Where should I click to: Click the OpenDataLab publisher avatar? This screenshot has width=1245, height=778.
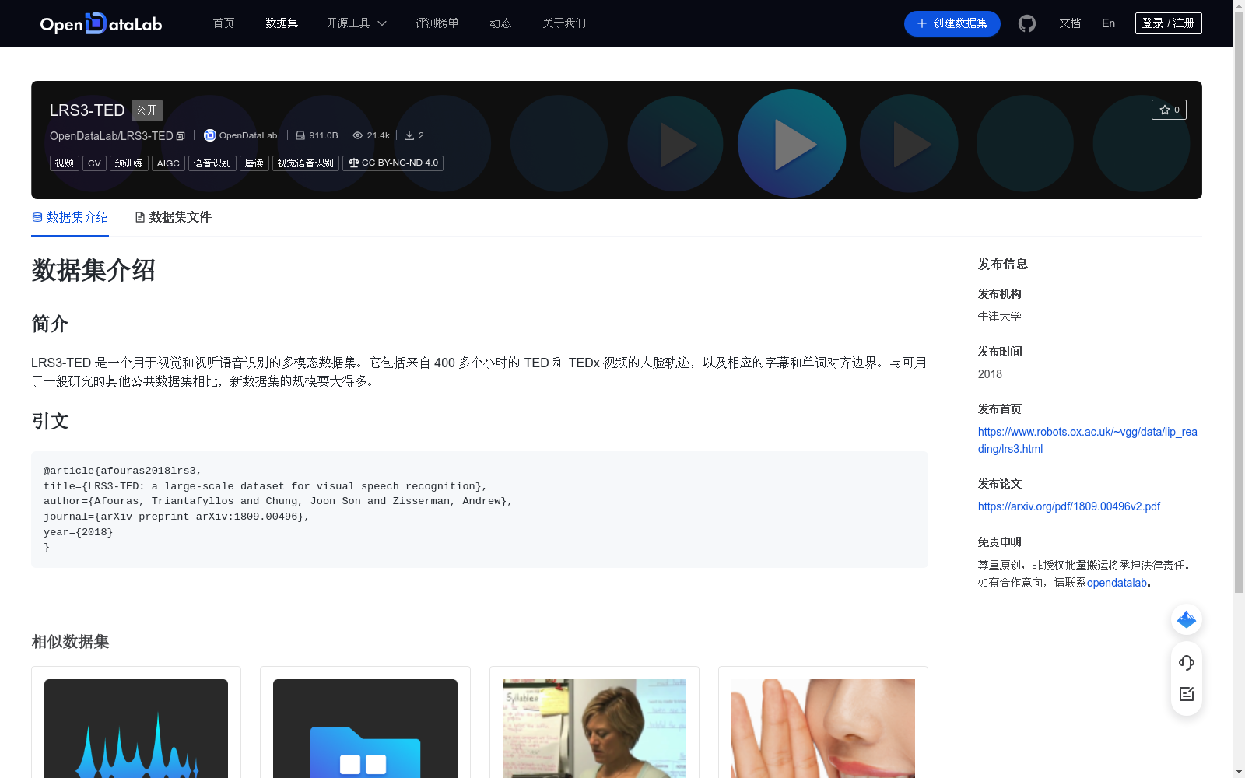[x=209, y=135]
